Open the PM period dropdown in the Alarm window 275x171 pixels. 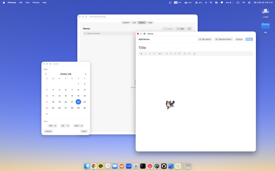pyautogui.click(x=52, y=126)
